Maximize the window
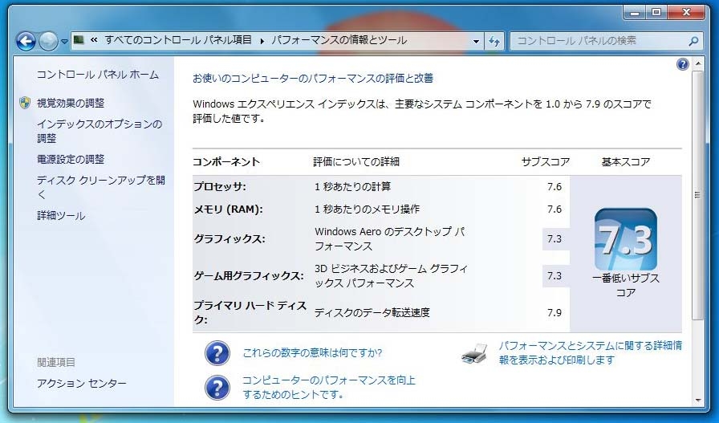This screenshot has width=719, height=423. (656, 12)
